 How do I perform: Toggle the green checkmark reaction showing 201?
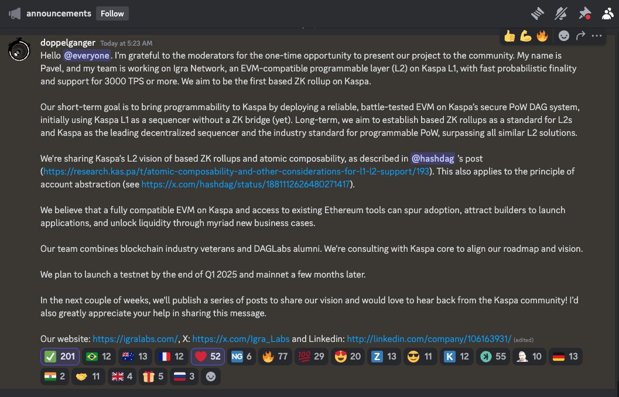pyautogui.click(x=59, y=357)
